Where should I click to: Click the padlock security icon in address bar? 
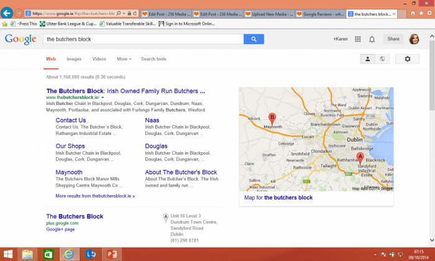coord(129,13)
